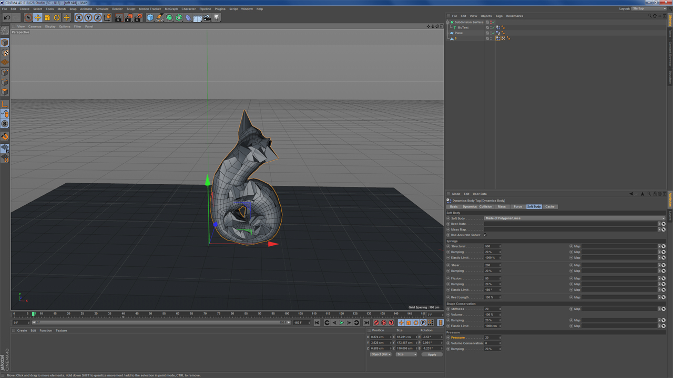Open the floor environment icon

[x=198, y=18]
